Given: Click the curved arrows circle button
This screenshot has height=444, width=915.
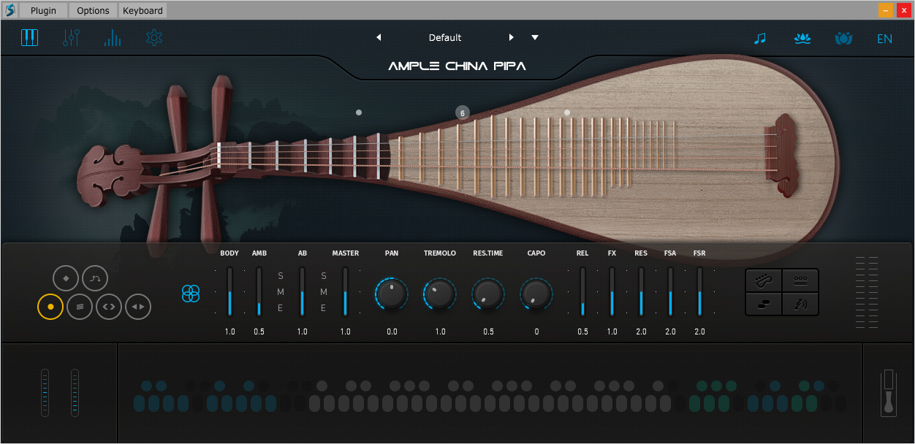Looking at the screenshot, I should pos(95,278).
